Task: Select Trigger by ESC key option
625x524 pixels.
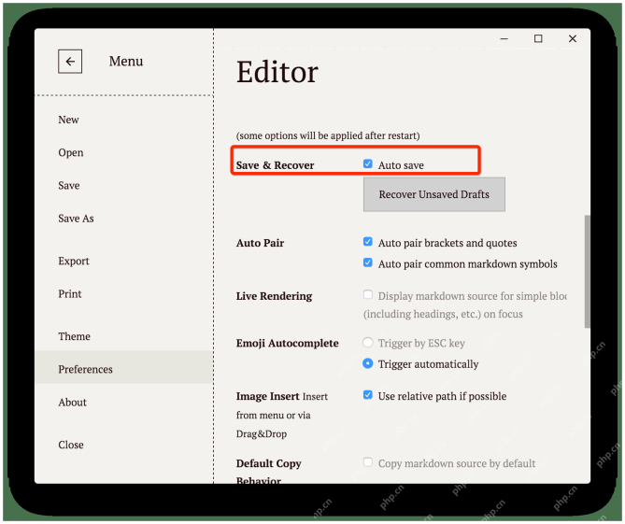Action: [x=368, y=342]
